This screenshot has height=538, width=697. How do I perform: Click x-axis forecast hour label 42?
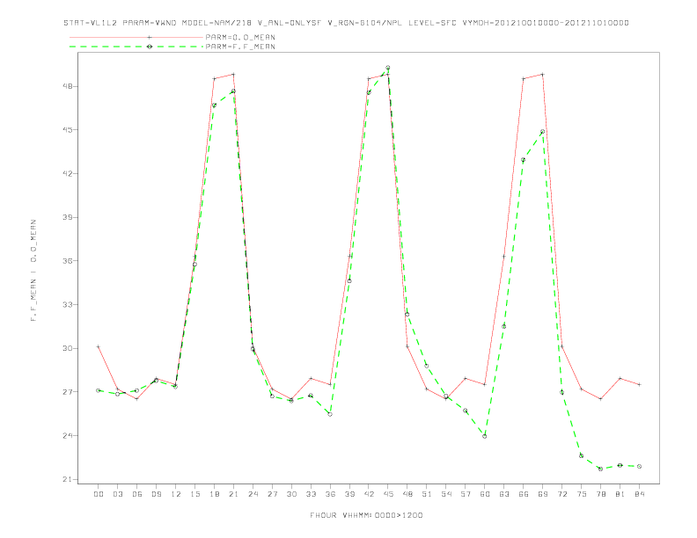pyautogui.click(x=369, y=494)
